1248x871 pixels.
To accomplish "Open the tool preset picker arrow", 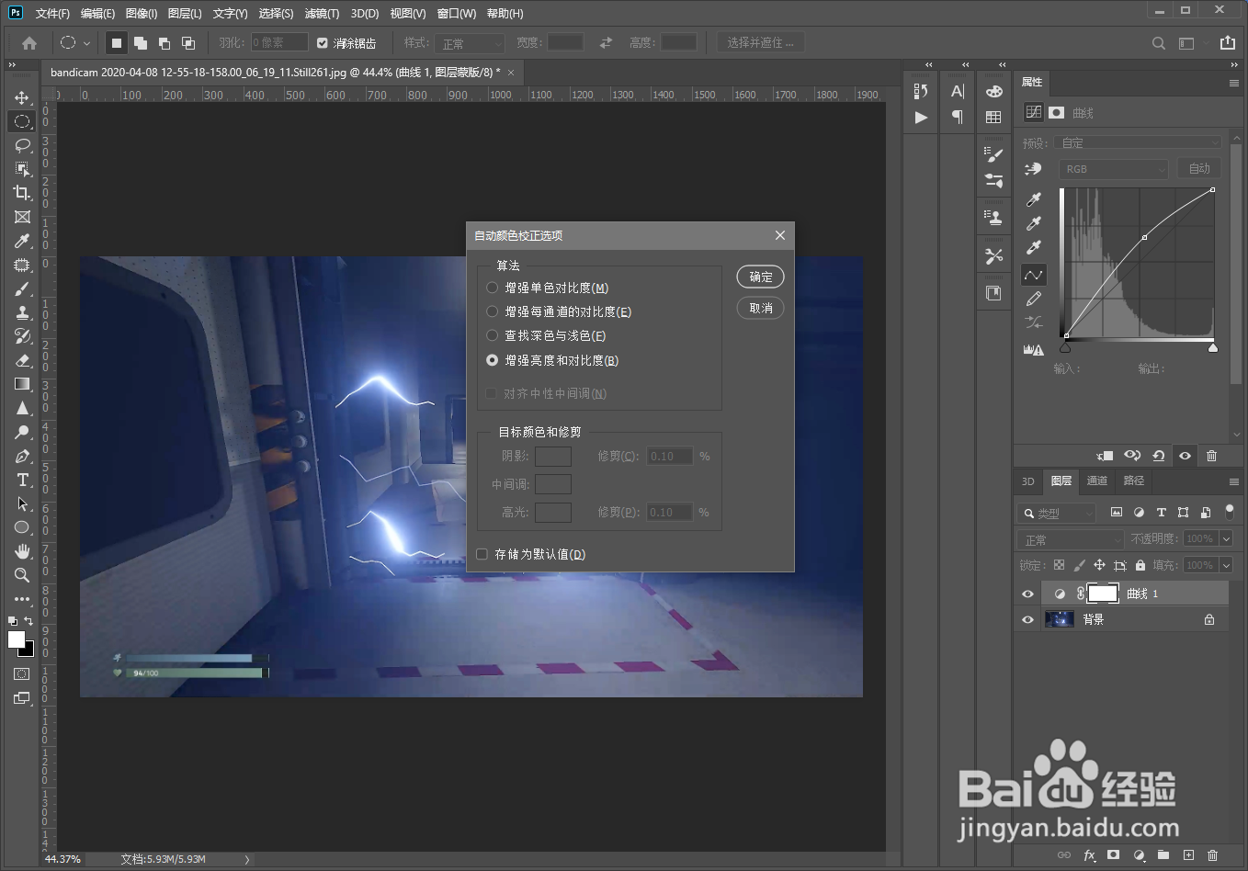I will tap(86, 43).
